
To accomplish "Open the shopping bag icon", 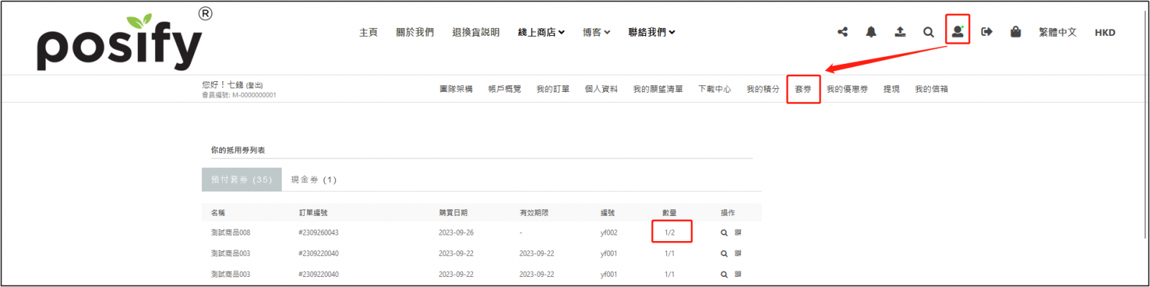I will point(1016,32).
